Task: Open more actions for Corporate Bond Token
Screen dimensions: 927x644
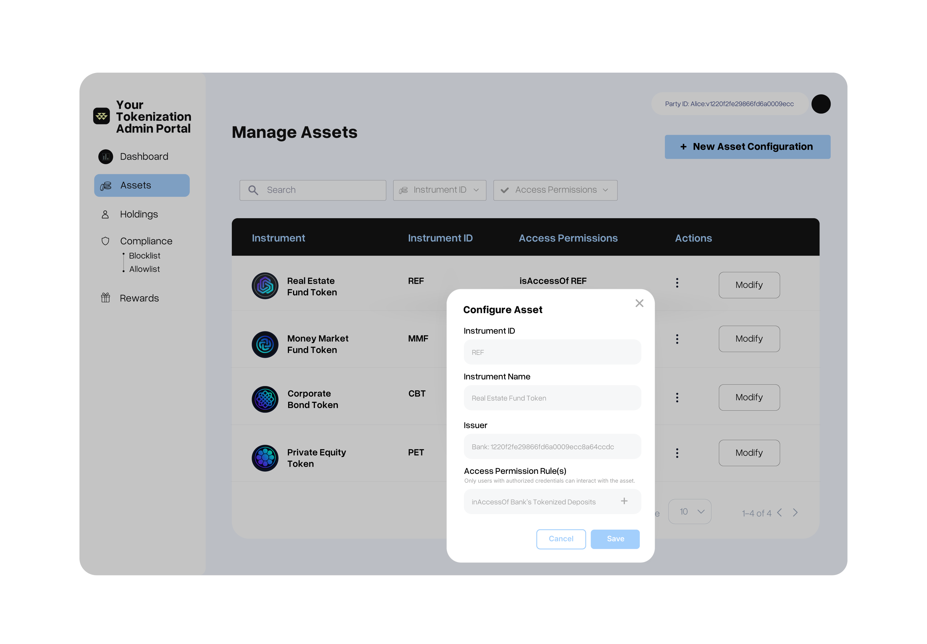Action: [x=677, y=397]
